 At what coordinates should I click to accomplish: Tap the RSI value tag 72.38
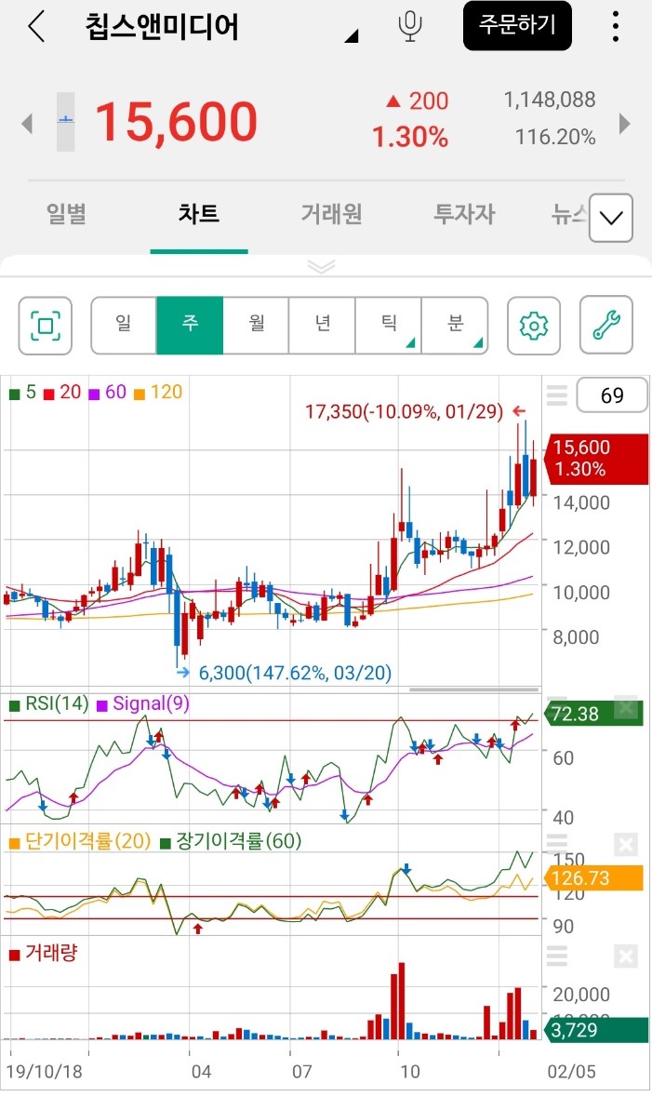pos(593,714)
